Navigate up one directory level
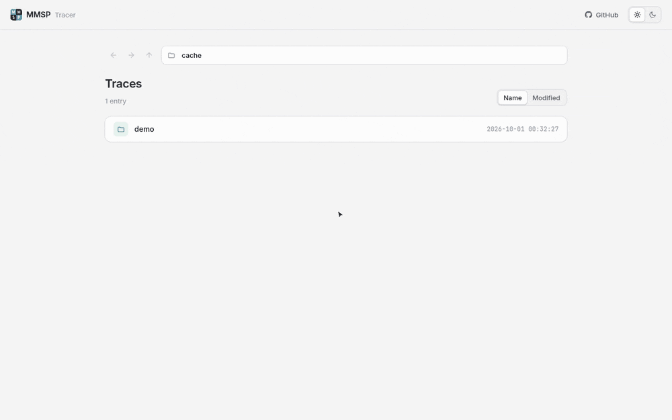This screenshot has height=420, width=672. point(149,55)
